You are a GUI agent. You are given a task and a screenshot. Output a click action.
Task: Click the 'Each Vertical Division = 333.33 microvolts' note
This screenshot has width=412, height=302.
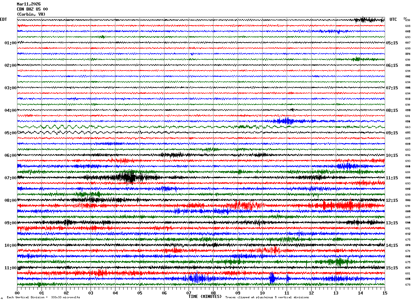point(43,298)
